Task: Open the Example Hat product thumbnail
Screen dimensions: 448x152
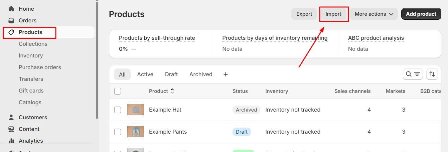Action: click(136, 110)
